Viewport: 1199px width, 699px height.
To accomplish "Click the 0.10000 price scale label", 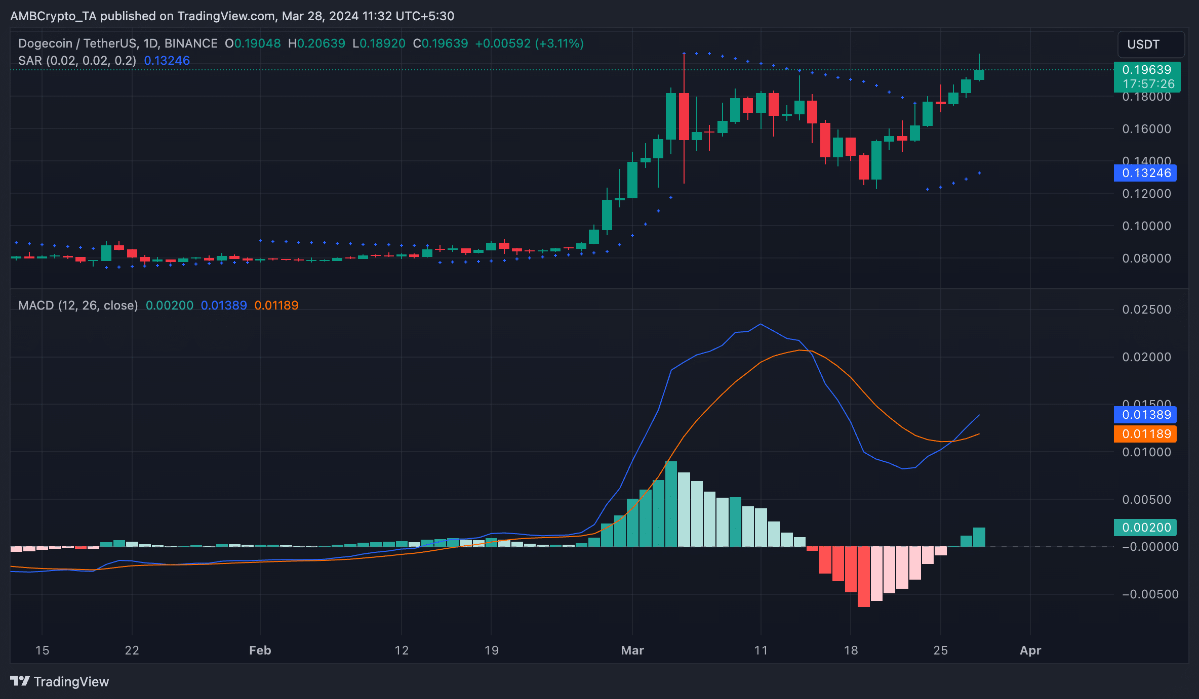I will point(1147,226).
